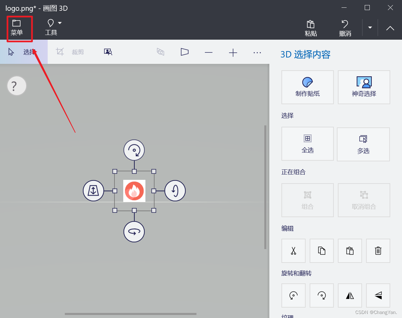Click the trash delete icon
The height and width of the screenshot is (318, 402).
click(x=378, y=251)
